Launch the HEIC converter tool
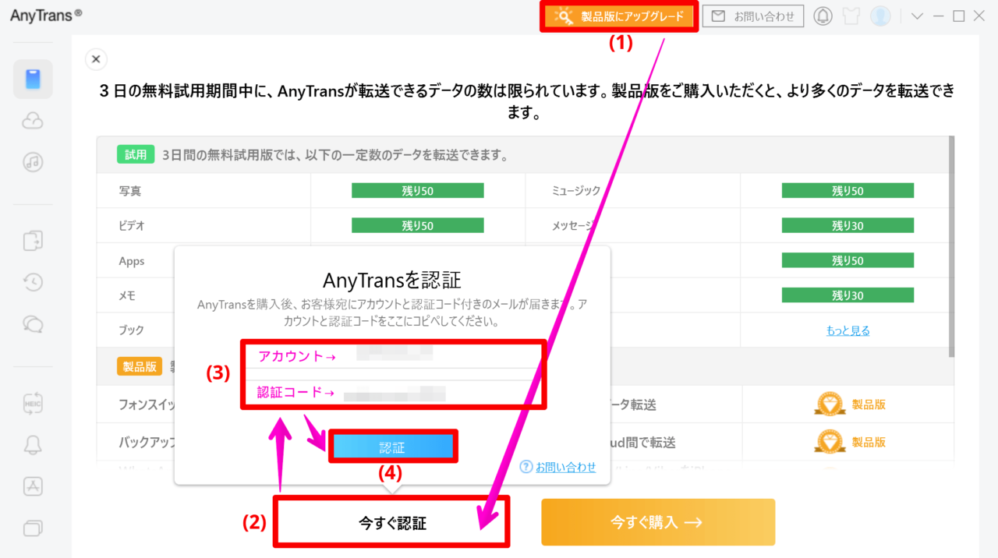Screen dimensions: 998x558 click(x=33, y=402)
